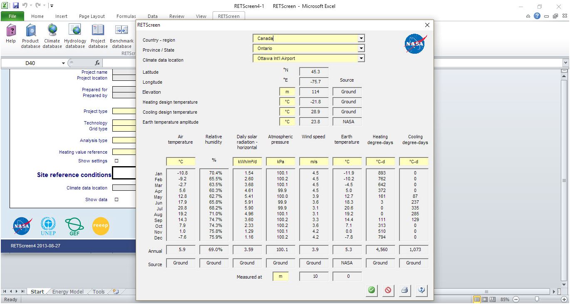Click the Insert Function fx icon
Screen dimensions: 570x304
(97, 63)
